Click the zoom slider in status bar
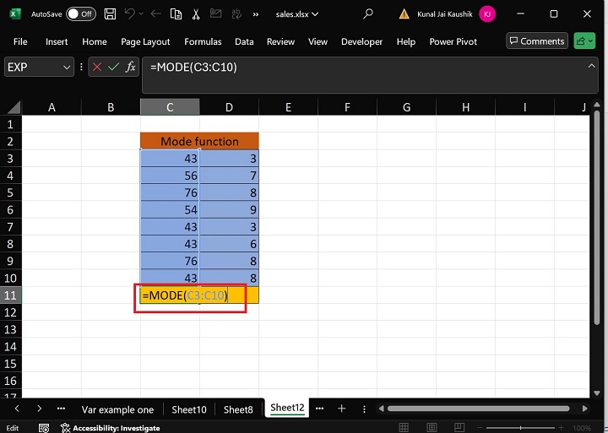Image resolution: width=608 pixels, height=433 pixels. pyautogui.click(x=520, y=428)
